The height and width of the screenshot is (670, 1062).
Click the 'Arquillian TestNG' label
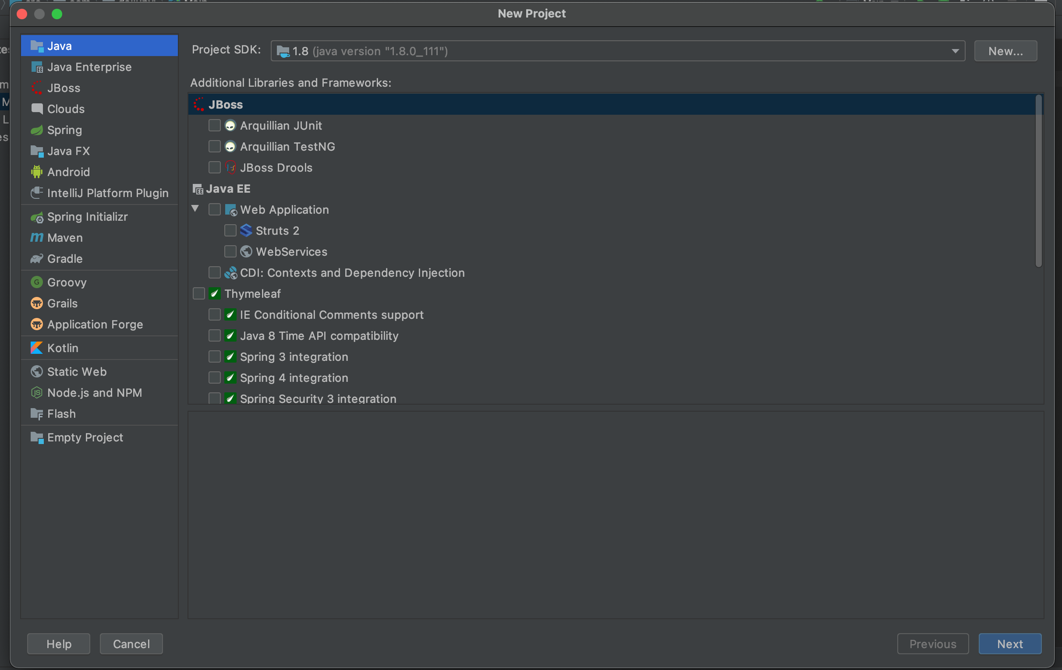pos(287,147)
